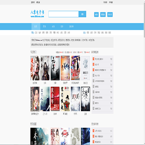
Task: Click the www.80down.com link under the logo
Action: (37, 17)
